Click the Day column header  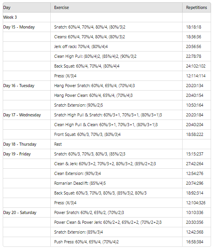(27, 7)
